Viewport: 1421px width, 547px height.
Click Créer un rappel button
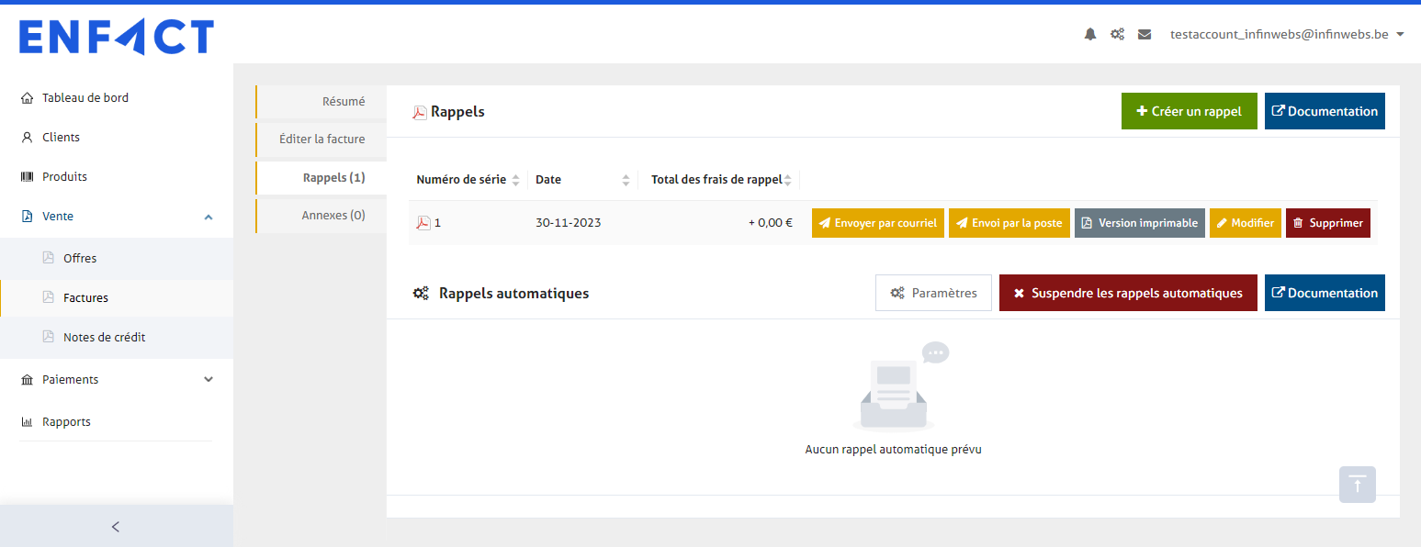click(x=1189, y=111)
